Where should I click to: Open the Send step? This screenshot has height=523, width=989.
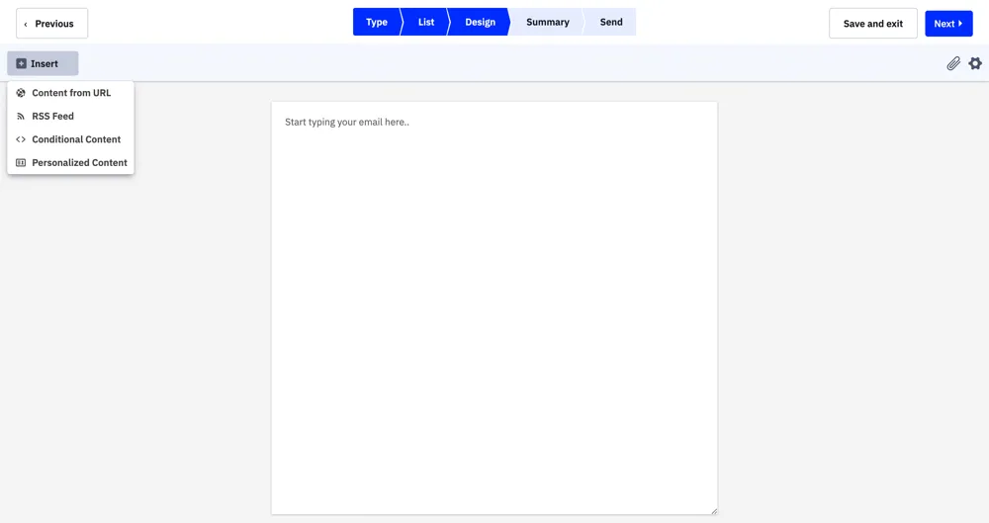(611, 22)
